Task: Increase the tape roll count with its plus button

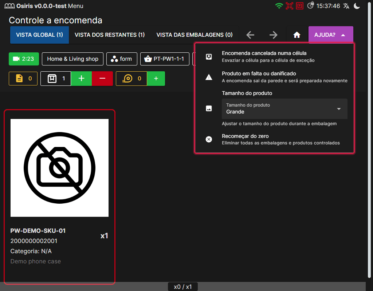Action: point(156,79)
